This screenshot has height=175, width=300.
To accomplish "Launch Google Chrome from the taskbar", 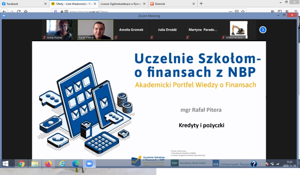I will [21, 164].
